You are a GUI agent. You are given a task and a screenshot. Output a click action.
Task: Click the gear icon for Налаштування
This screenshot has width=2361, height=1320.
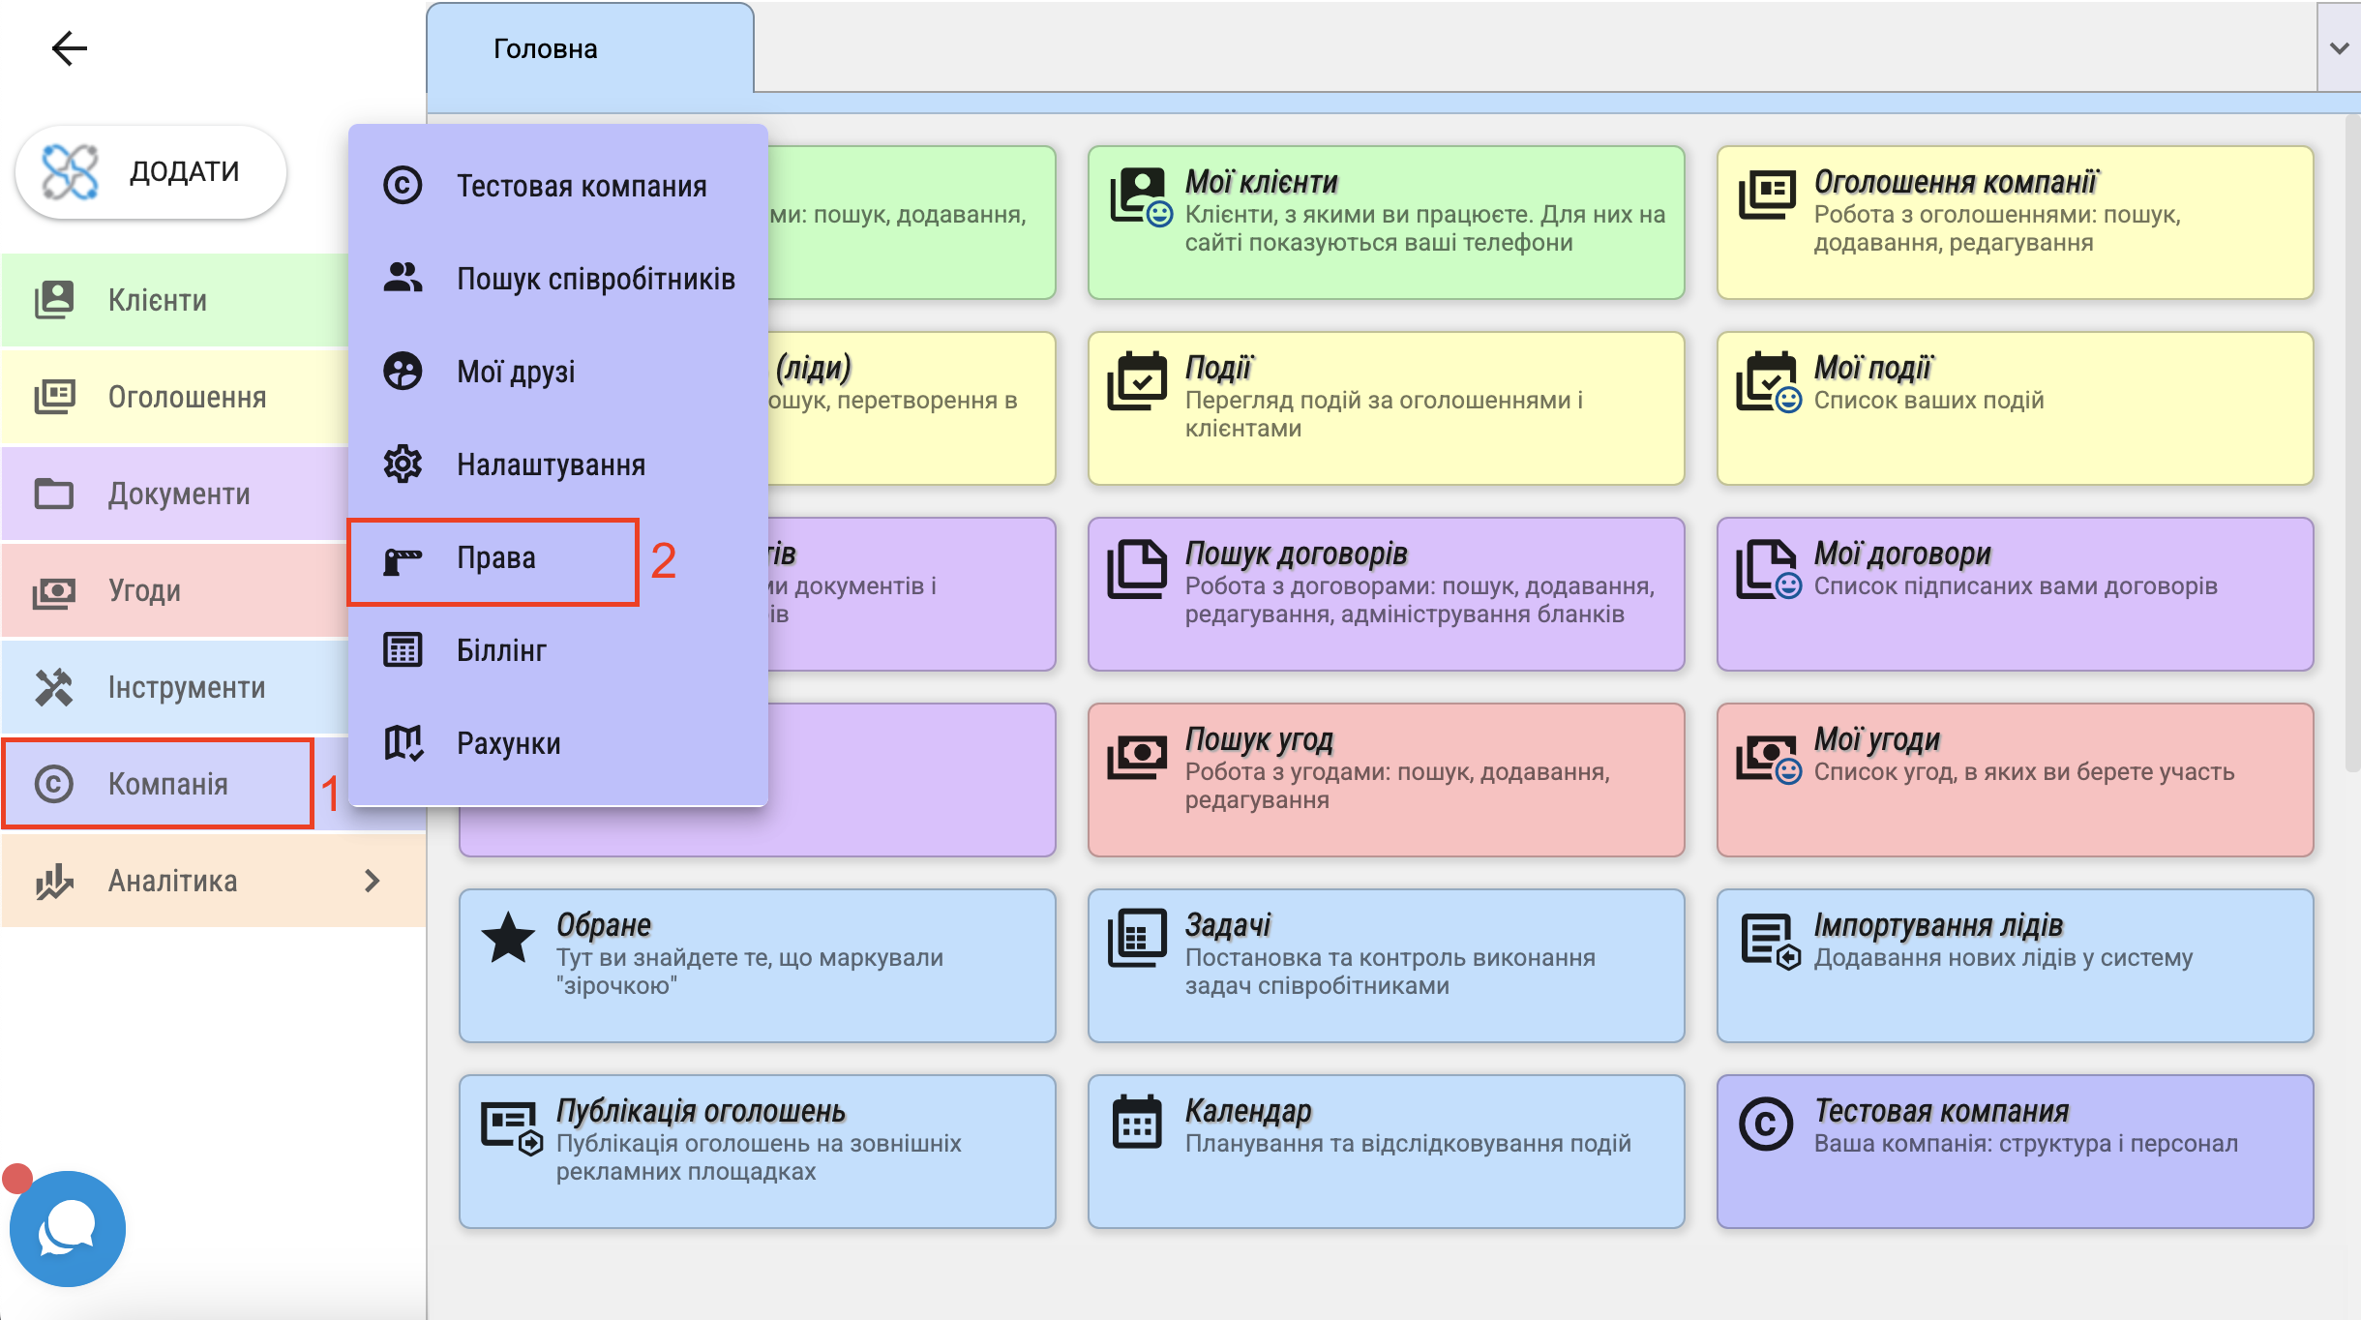tap(403, 465)
